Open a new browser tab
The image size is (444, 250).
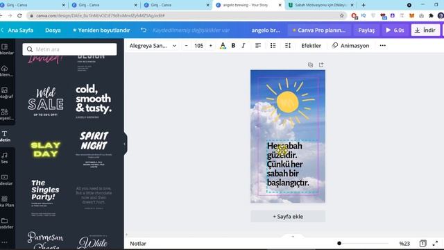pyautogui.click(x=364, y=5)
